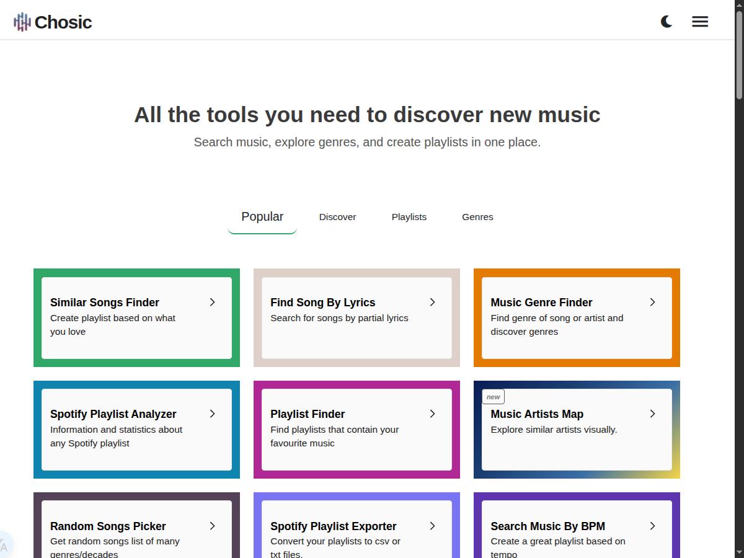Screen dimensions: 744x558
Task: Toggle dark mode with the moon icon
Action: point(666,22)
